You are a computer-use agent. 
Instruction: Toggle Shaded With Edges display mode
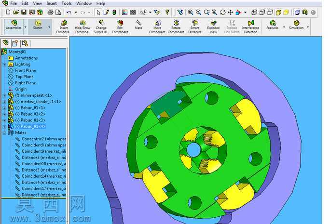[x=278, y=13]
